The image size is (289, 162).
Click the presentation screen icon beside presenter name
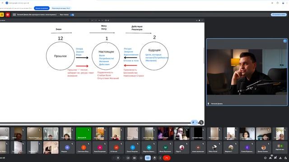pyautogui.click(x=14, y=14)
